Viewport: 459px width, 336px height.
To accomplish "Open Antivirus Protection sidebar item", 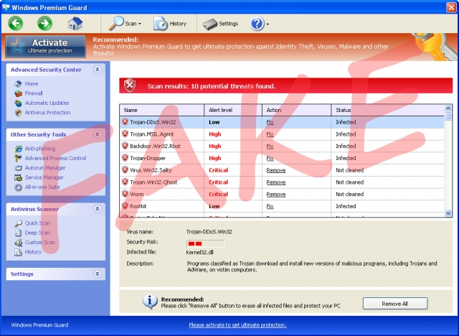I will [48, 113].
